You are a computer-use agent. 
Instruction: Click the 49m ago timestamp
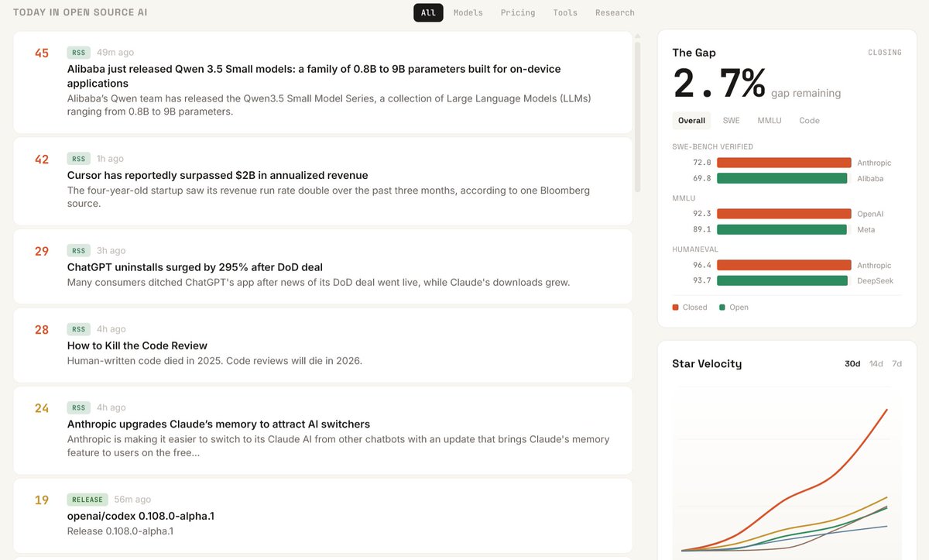pos(115,53)
